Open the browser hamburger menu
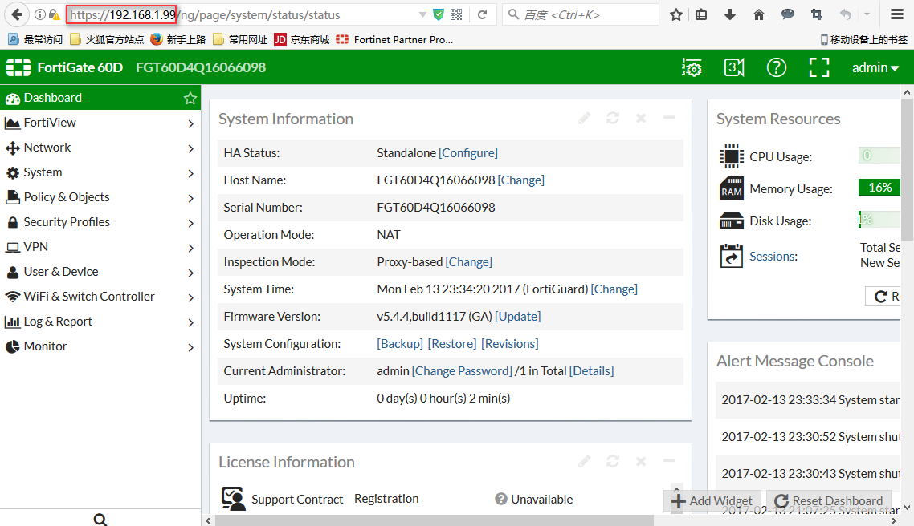 click(897, 14)
